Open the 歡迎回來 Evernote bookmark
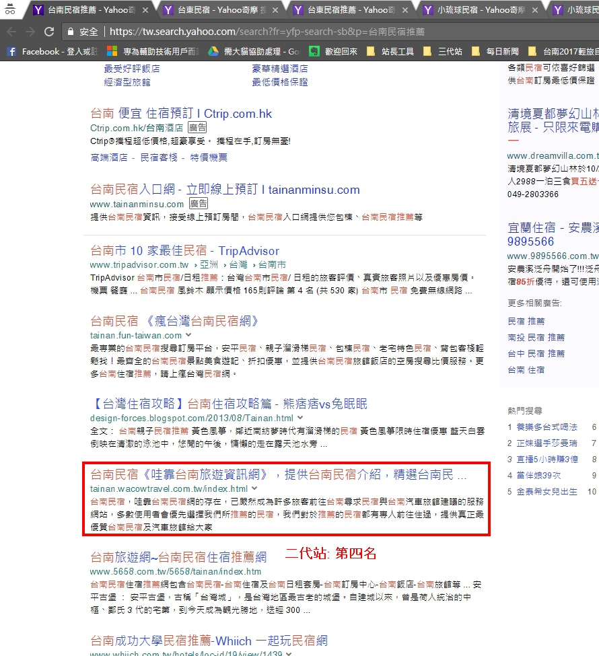The width and height of the screenshot is (599, 656). coord(333,51)
